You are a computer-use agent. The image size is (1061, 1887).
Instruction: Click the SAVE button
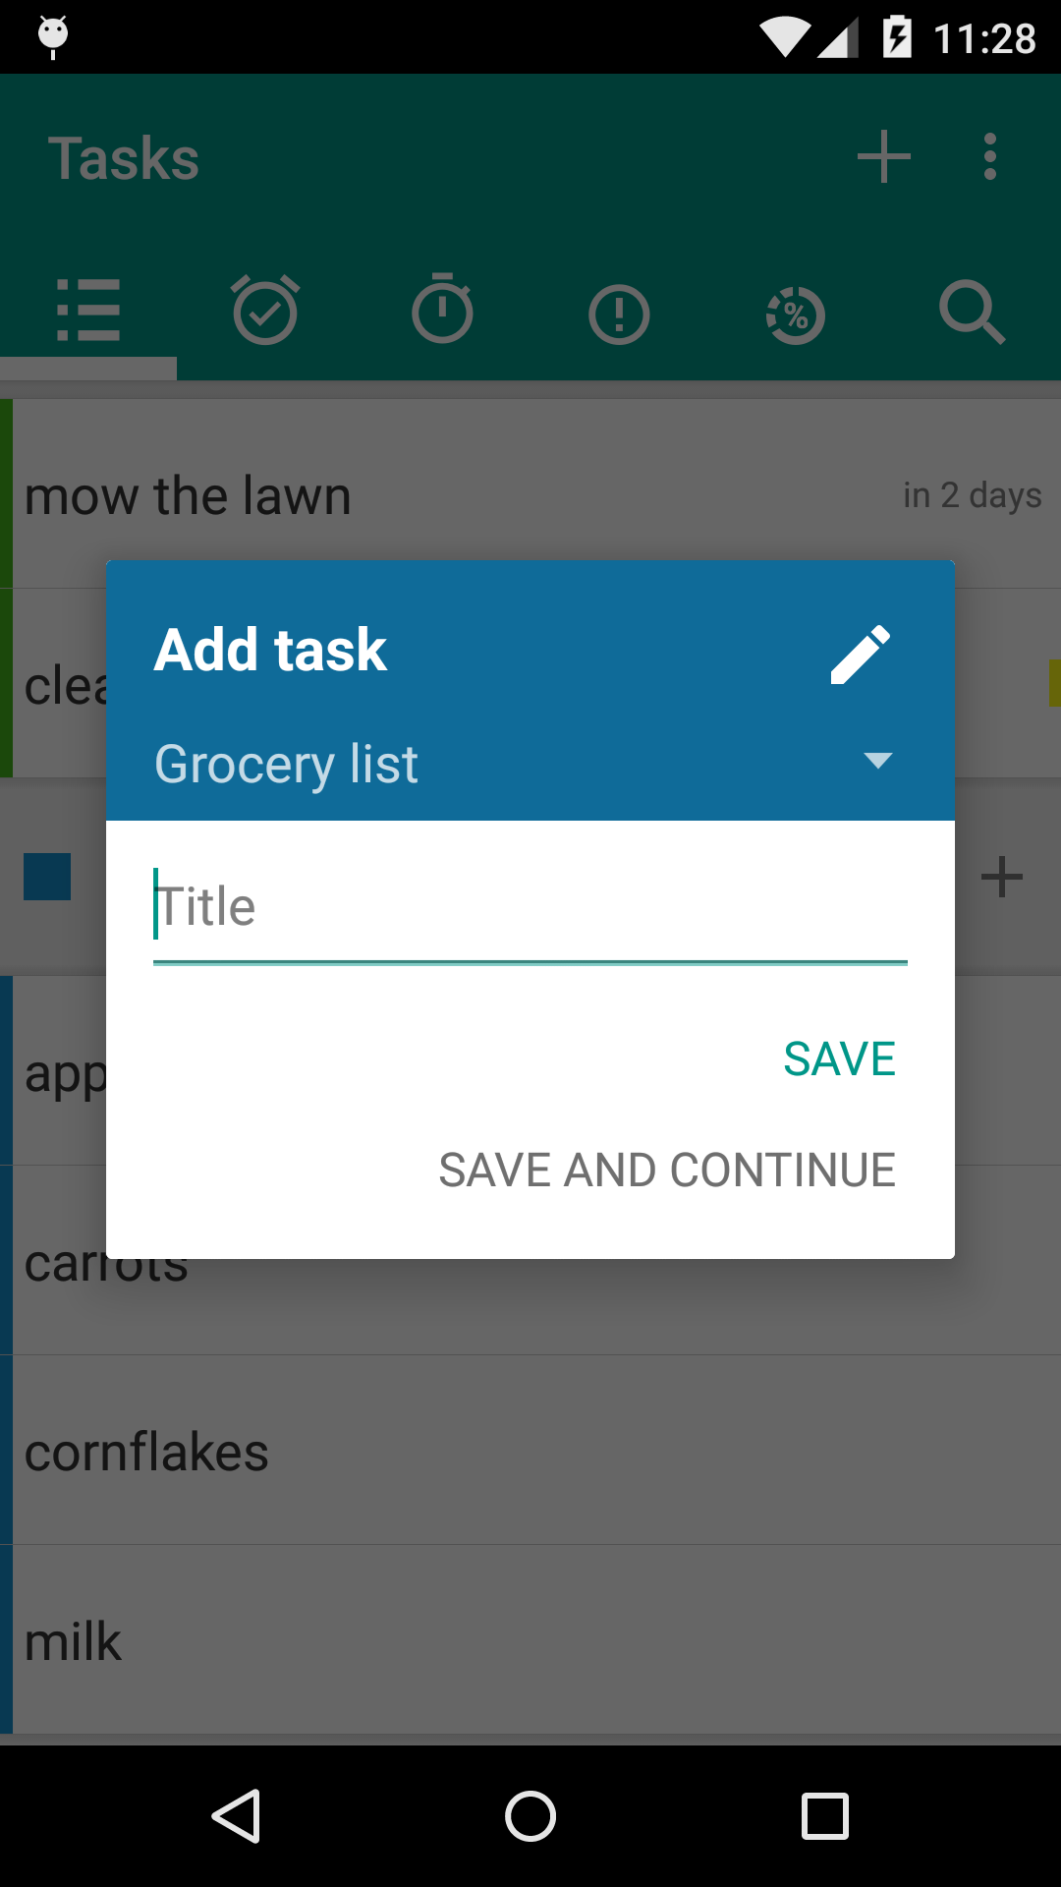[x=839, y=1059]
